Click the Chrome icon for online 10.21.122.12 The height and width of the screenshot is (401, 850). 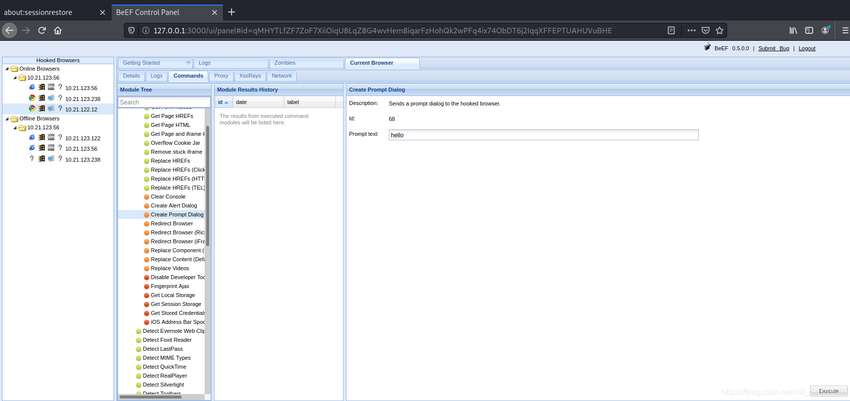(x=32, y=108)
